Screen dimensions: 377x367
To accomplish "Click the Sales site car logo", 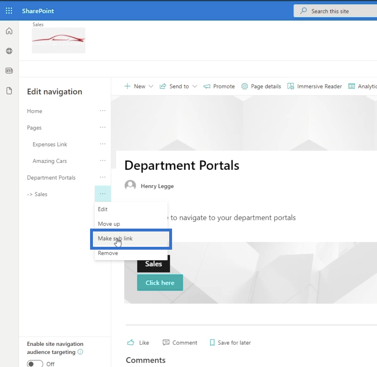I will [59, 40].
